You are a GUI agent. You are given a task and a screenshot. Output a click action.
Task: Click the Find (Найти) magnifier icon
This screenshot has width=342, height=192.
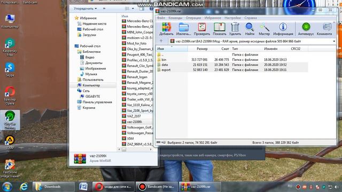250,29
